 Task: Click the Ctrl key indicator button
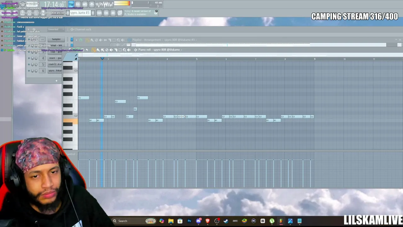106,13
